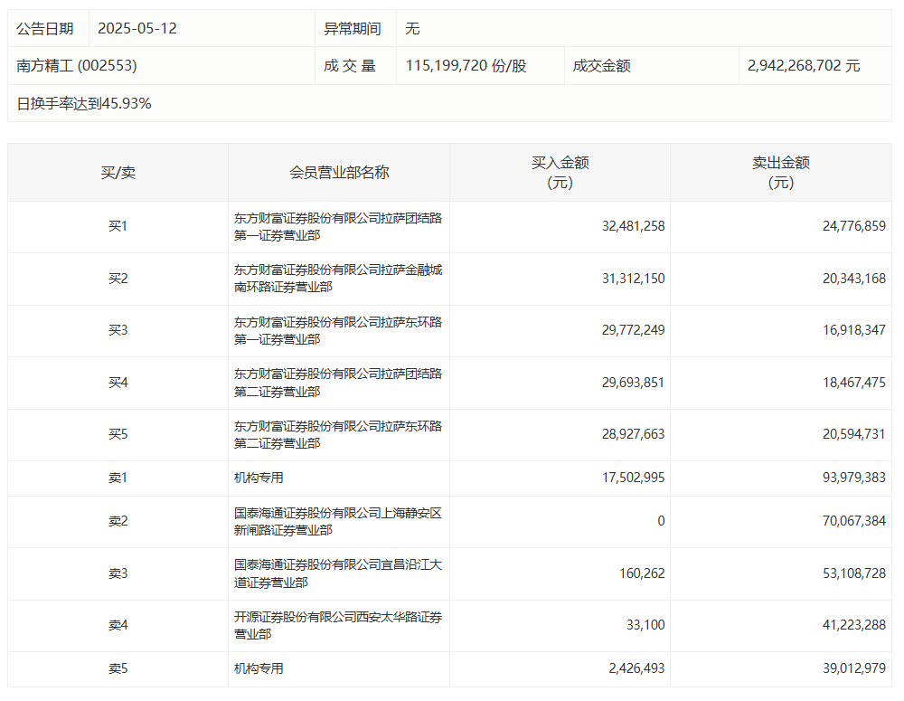The image size is (904, 701).
Task: Select the total turnover 2,942,268,702 元
Action: 804,66
